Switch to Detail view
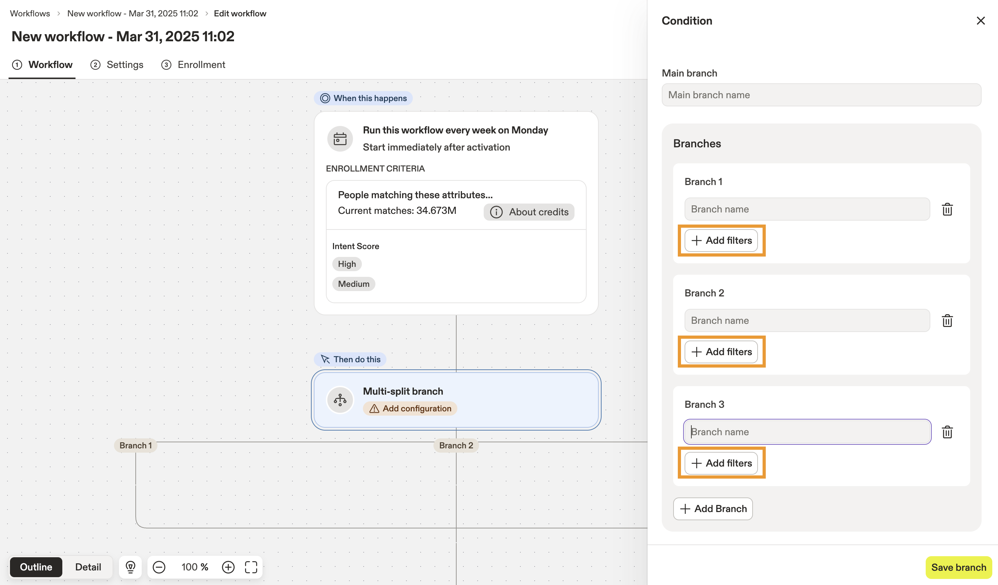Image resolution: width=998 pixels, height=585 pixels. (x=88, y=567)
